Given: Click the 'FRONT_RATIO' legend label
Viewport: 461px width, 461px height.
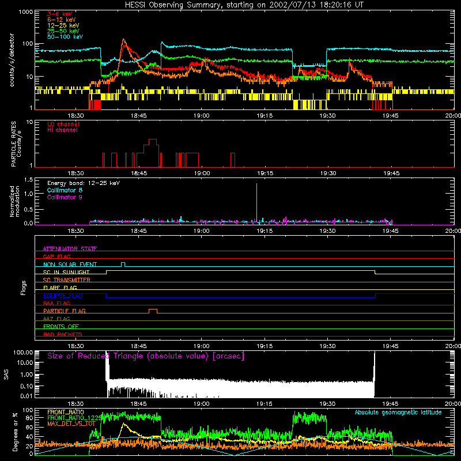Looking at the screenshot, I should tap(66, 412).
